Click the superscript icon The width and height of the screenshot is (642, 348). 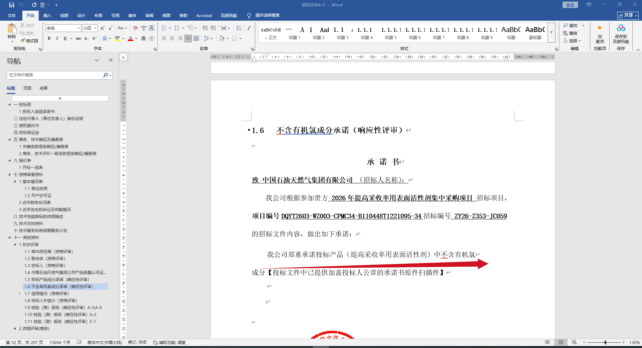coord(94,38)
